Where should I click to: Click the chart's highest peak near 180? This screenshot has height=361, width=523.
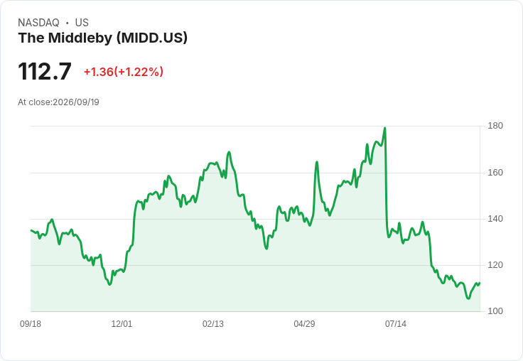pos(385,128)
